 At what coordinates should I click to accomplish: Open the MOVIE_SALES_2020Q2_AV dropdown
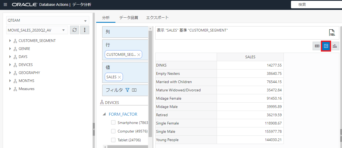pyautogui.click(x=37, y=30)
